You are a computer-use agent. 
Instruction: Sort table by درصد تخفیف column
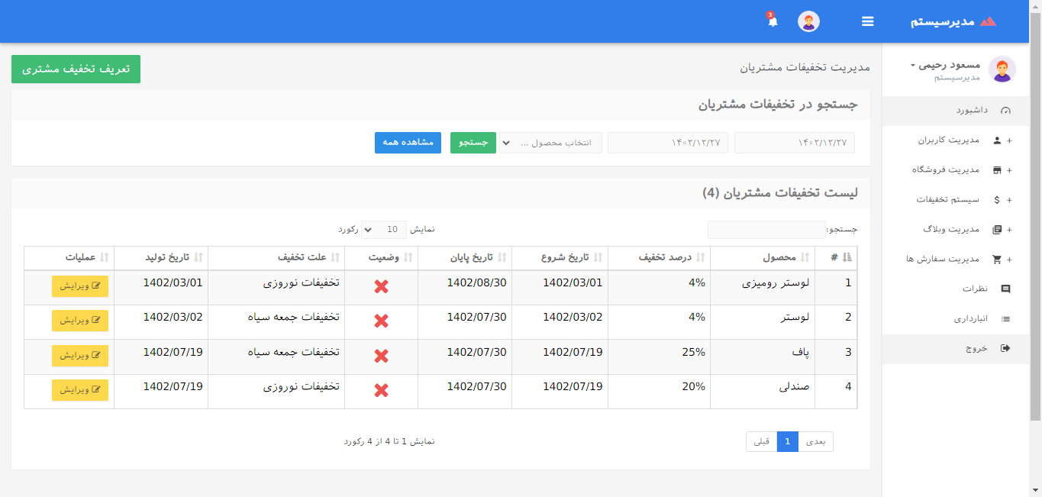[x=664, y=258]
